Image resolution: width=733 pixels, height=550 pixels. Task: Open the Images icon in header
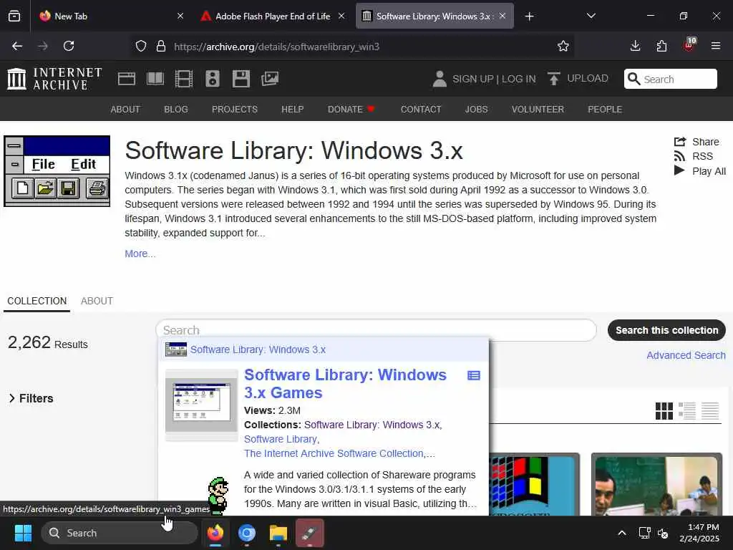point(270,79)
